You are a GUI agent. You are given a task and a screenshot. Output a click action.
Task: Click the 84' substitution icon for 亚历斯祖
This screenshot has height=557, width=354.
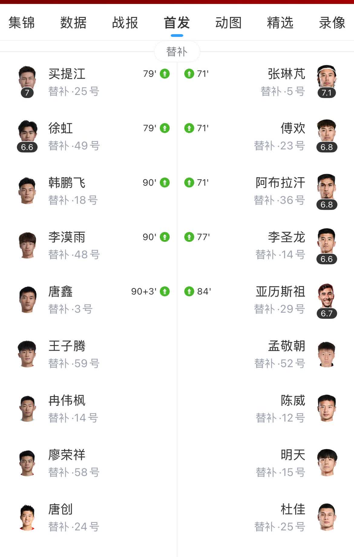point(189,292)
